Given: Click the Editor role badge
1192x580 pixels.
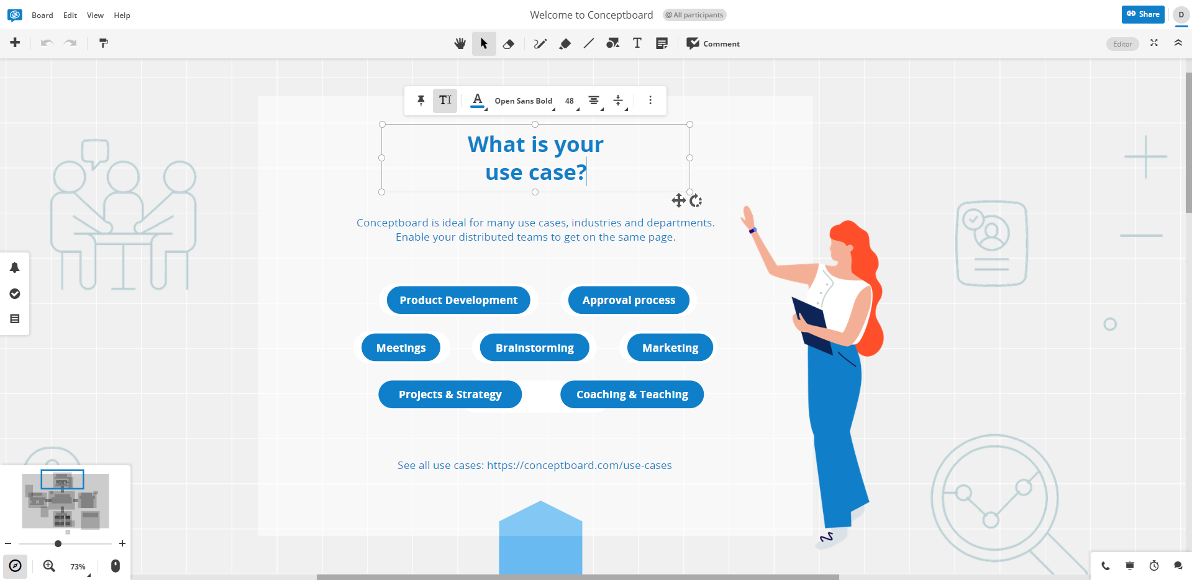Looking at the screenshot, I should (x=1122, y=44).
